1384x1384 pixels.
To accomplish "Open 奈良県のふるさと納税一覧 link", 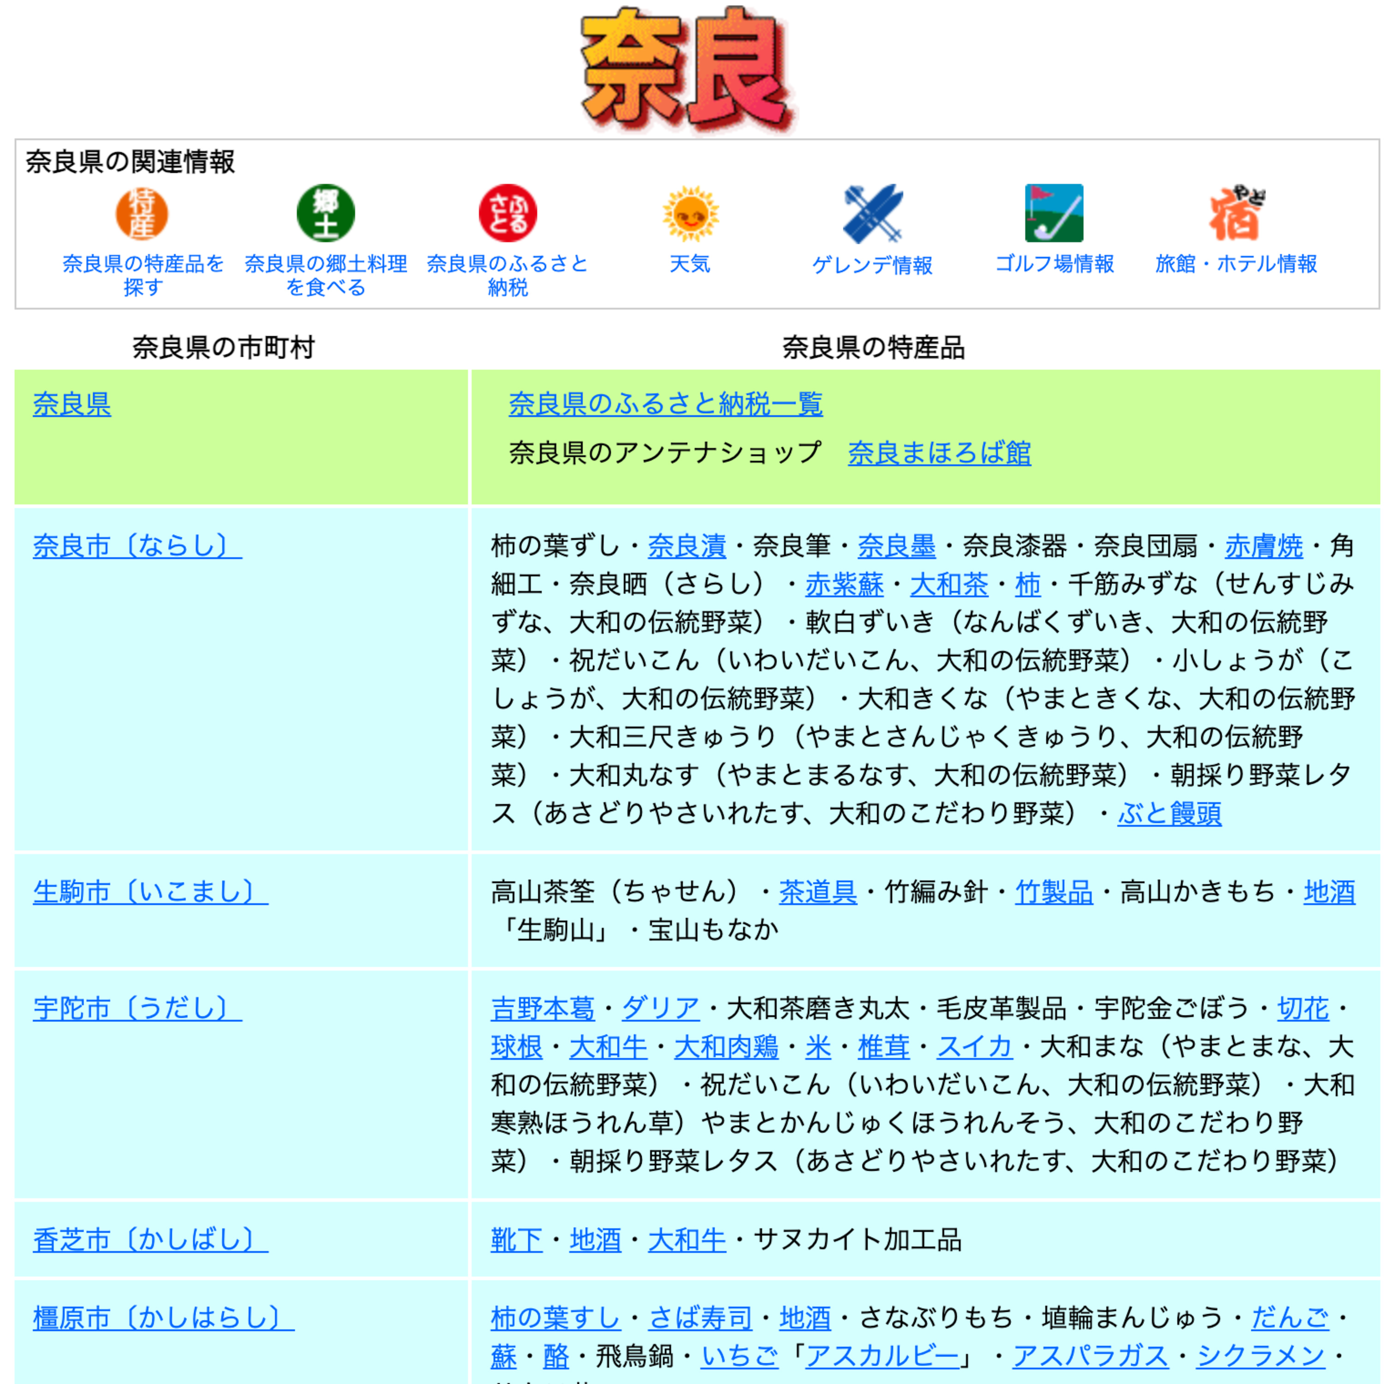I will (x=666, y=404).
